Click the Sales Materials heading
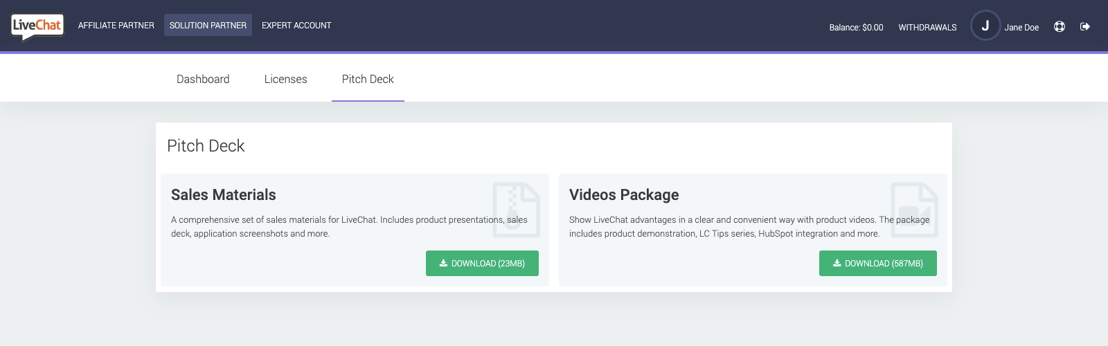Image resolution: width=1108 pixels, height=346 pixels. tap(223, 194)
